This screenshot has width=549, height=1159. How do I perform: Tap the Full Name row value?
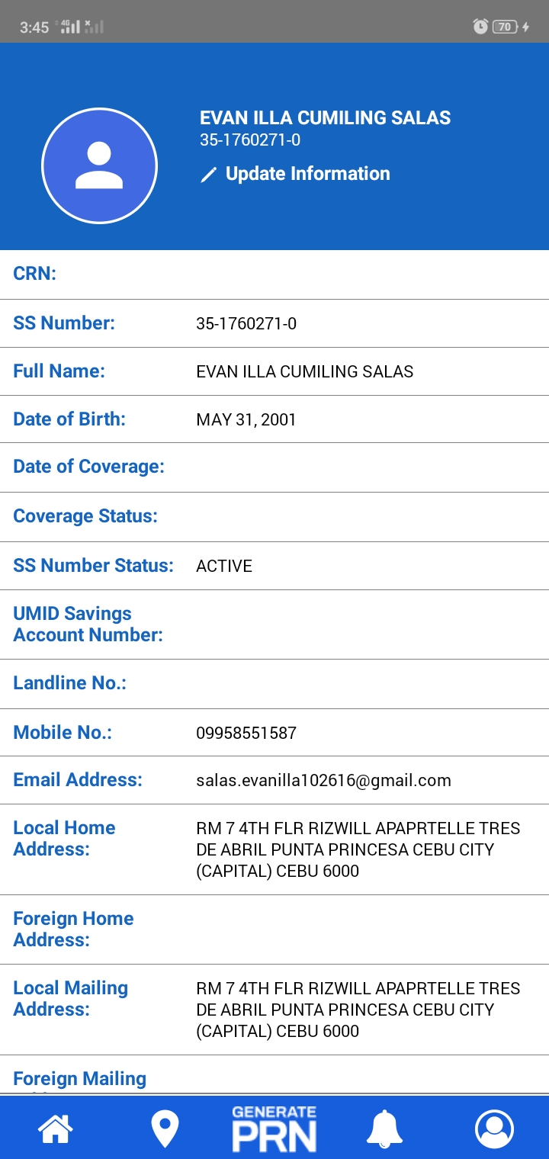[x=305, y=371]
